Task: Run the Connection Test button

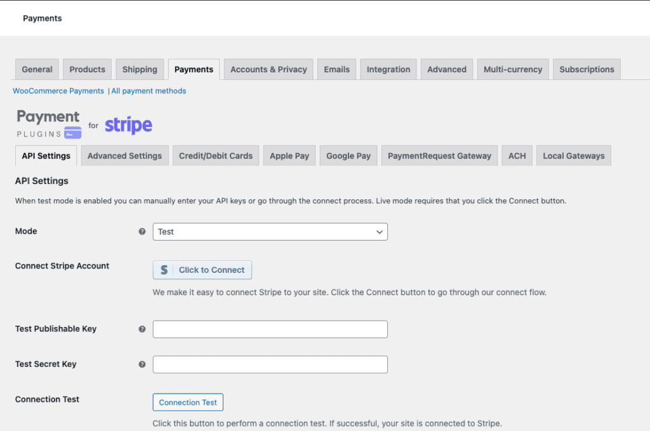Action: pyautogui.click(x=188, y=402)
